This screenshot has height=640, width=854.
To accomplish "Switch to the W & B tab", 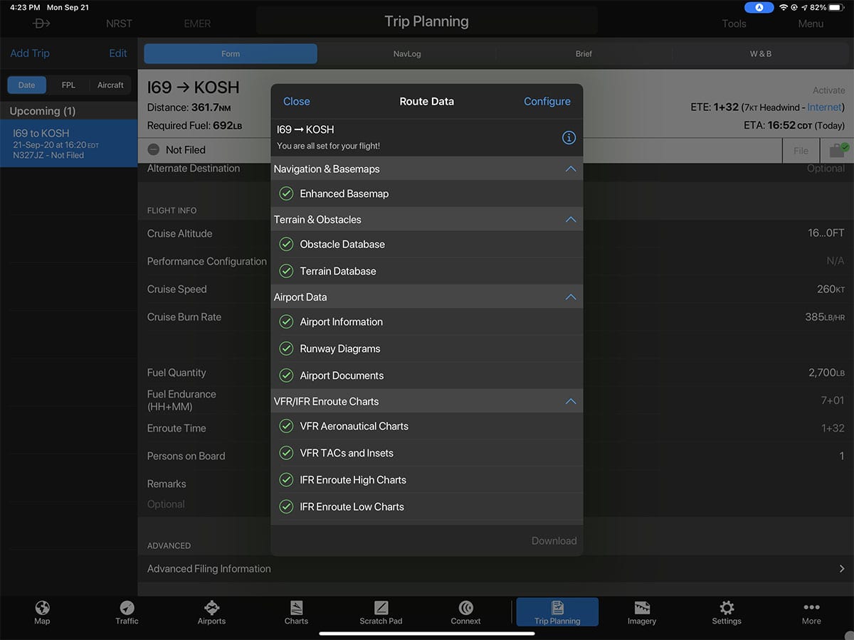I will pyautogui.click(x=760, y=54).
